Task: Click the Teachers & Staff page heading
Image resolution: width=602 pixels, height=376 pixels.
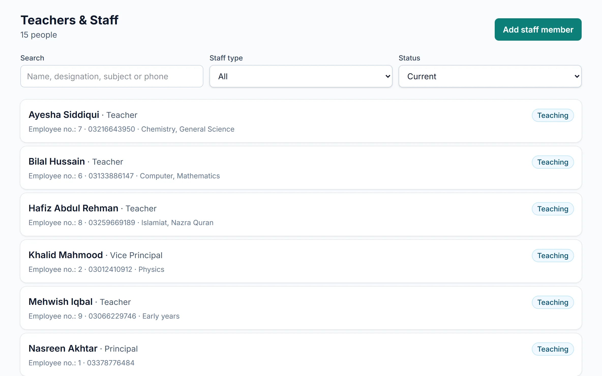Action: [69, 20]
